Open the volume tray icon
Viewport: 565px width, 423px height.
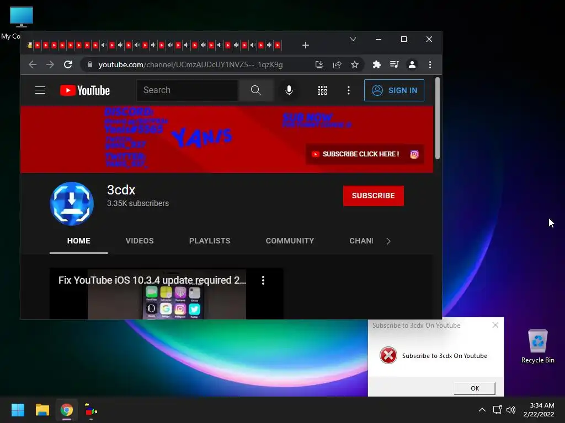click(510, 410)
